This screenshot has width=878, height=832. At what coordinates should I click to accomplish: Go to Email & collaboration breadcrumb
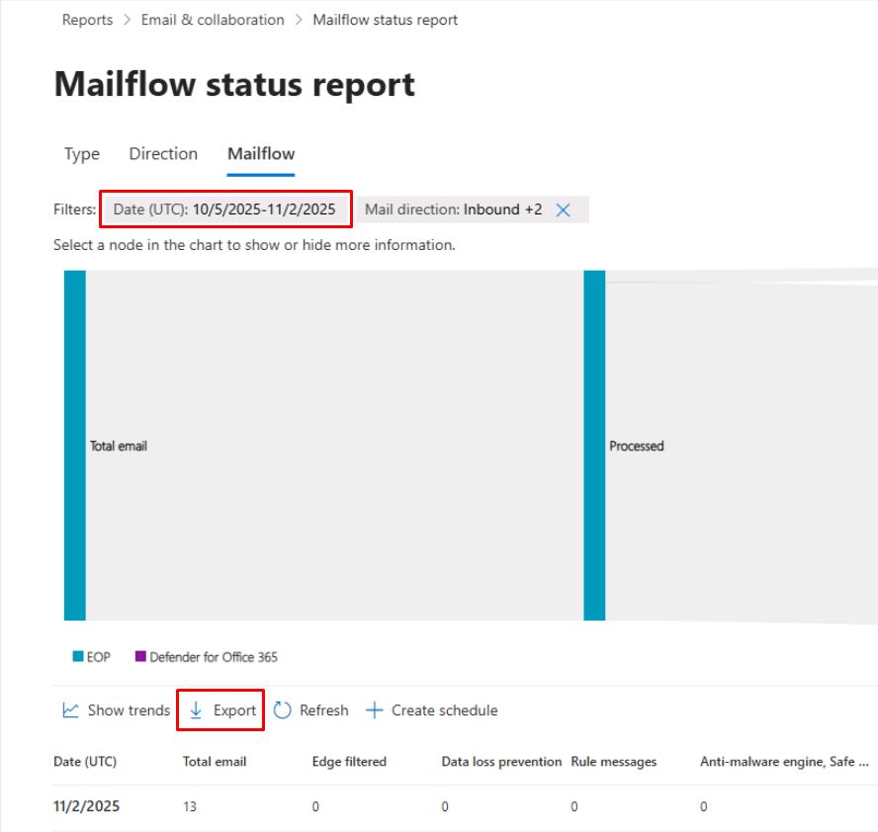coord(213,20)
